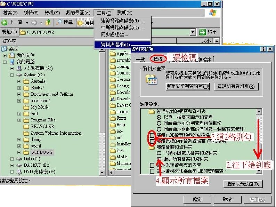Click 確定 button in dialog
Image resolution: width=276 pixels, height=207 pixels.
(x=197, y=199)
